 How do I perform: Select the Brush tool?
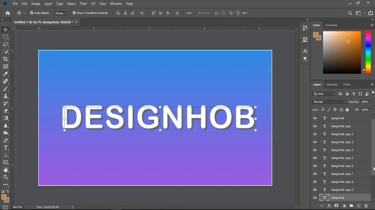(5, 89)
